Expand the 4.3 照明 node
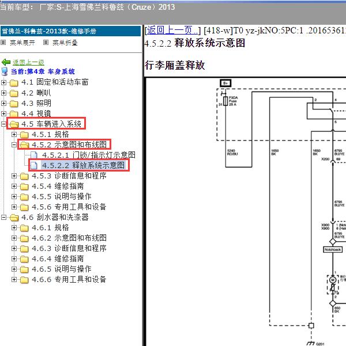346x346 pixels. (3, 103)
